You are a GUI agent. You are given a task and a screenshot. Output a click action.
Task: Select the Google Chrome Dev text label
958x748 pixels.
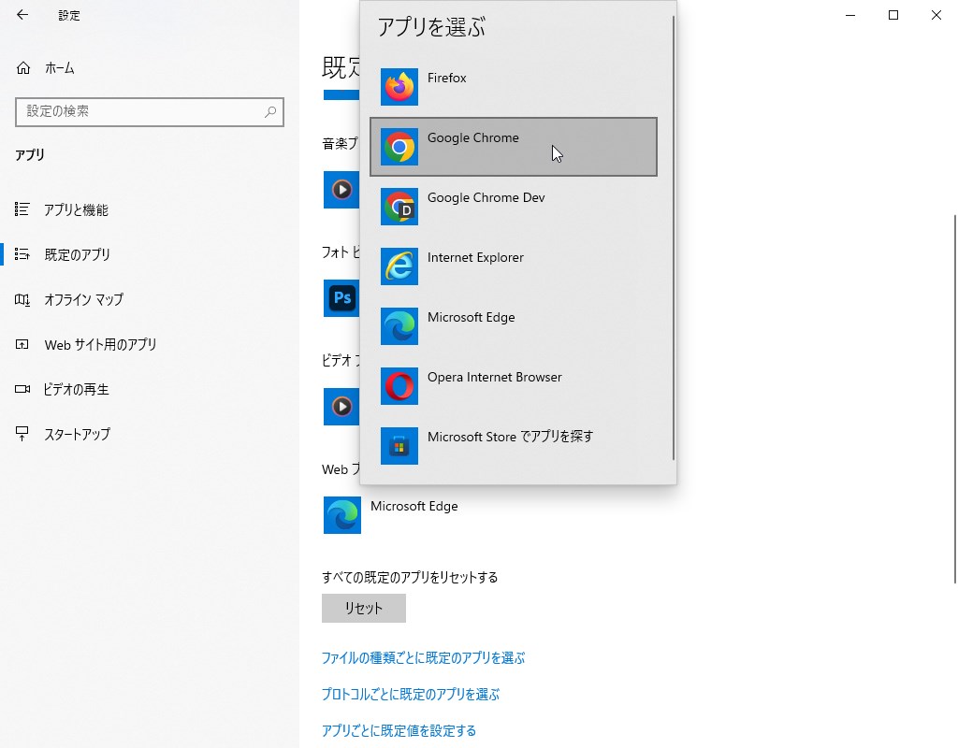[x=486, y=197]
